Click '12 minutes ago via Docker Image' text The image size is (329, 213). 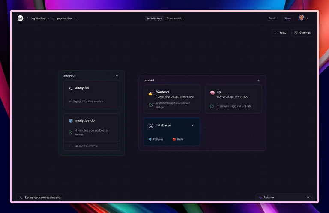(x=173, y=105)
